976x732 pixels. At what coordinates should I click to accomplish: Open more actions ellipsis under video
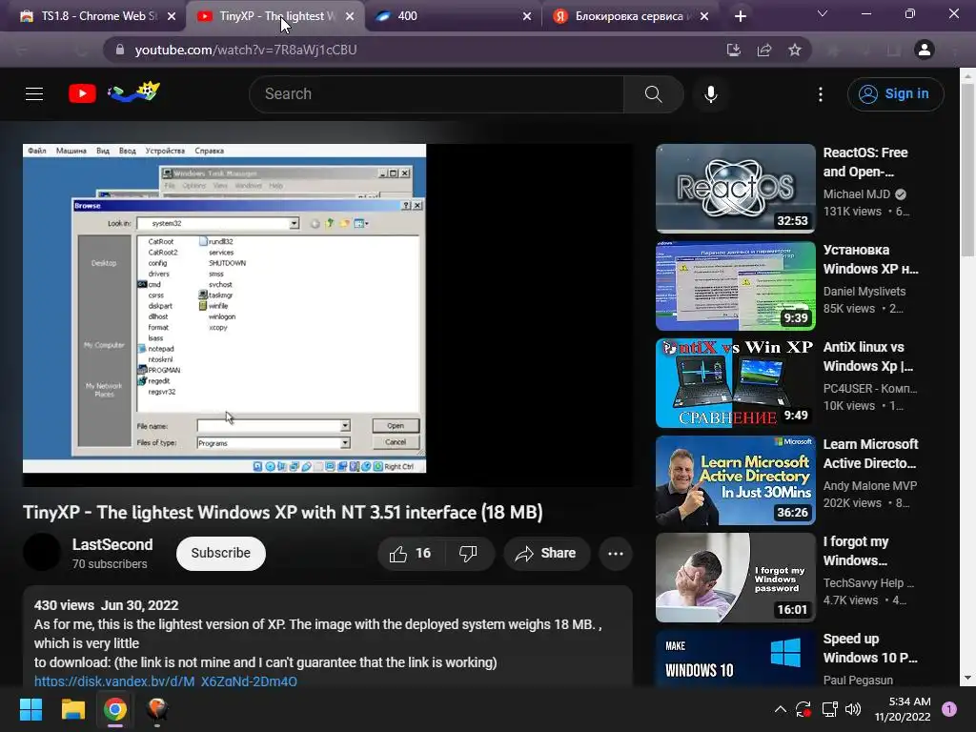pos(616,554)
